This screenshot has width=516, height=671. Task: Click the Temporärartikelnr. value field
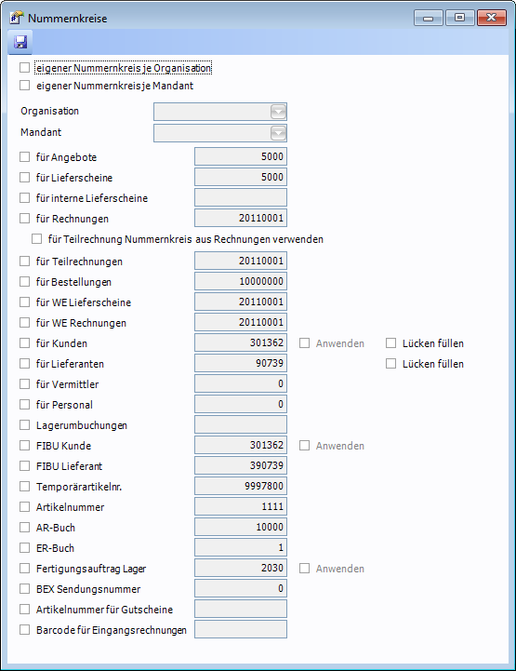pyautogui.click(x=241, y=486)
